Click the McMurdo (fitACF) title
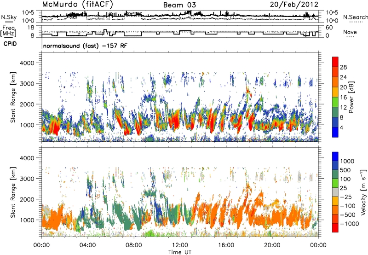 point(78,5)
